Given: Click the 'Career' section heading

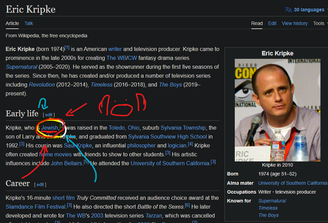Looking at the screenshot, I should coord(17,183).
